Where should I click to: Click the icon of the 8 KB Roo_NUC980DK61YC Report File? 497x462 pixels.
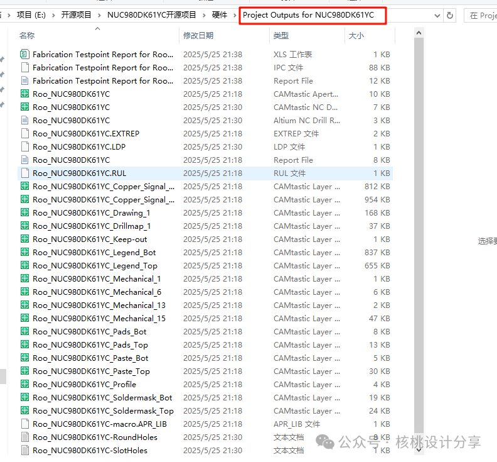point(24,160)
